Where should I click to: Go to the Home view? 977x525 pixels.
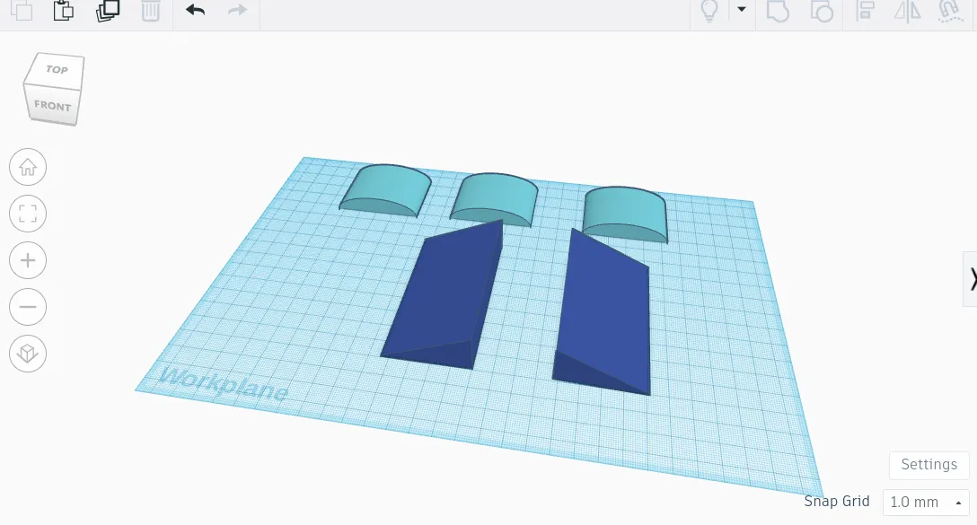point(28,167)
